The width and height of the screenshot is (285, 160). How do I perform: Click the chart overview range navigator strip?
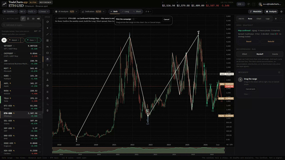click(x=139, y=150)
